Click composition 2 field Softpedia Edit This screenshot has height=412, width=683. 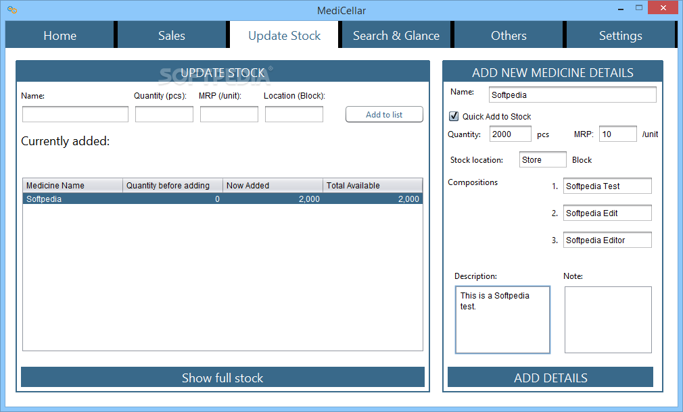coord(607,213)
